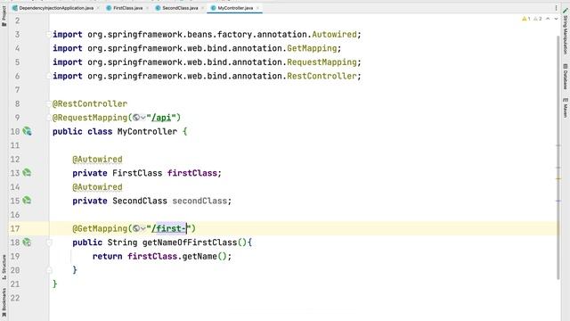The width and height of the screenshot is (570, 321).
Task: Click the Autowired import name on line 3
Action: tap(334, 35)
